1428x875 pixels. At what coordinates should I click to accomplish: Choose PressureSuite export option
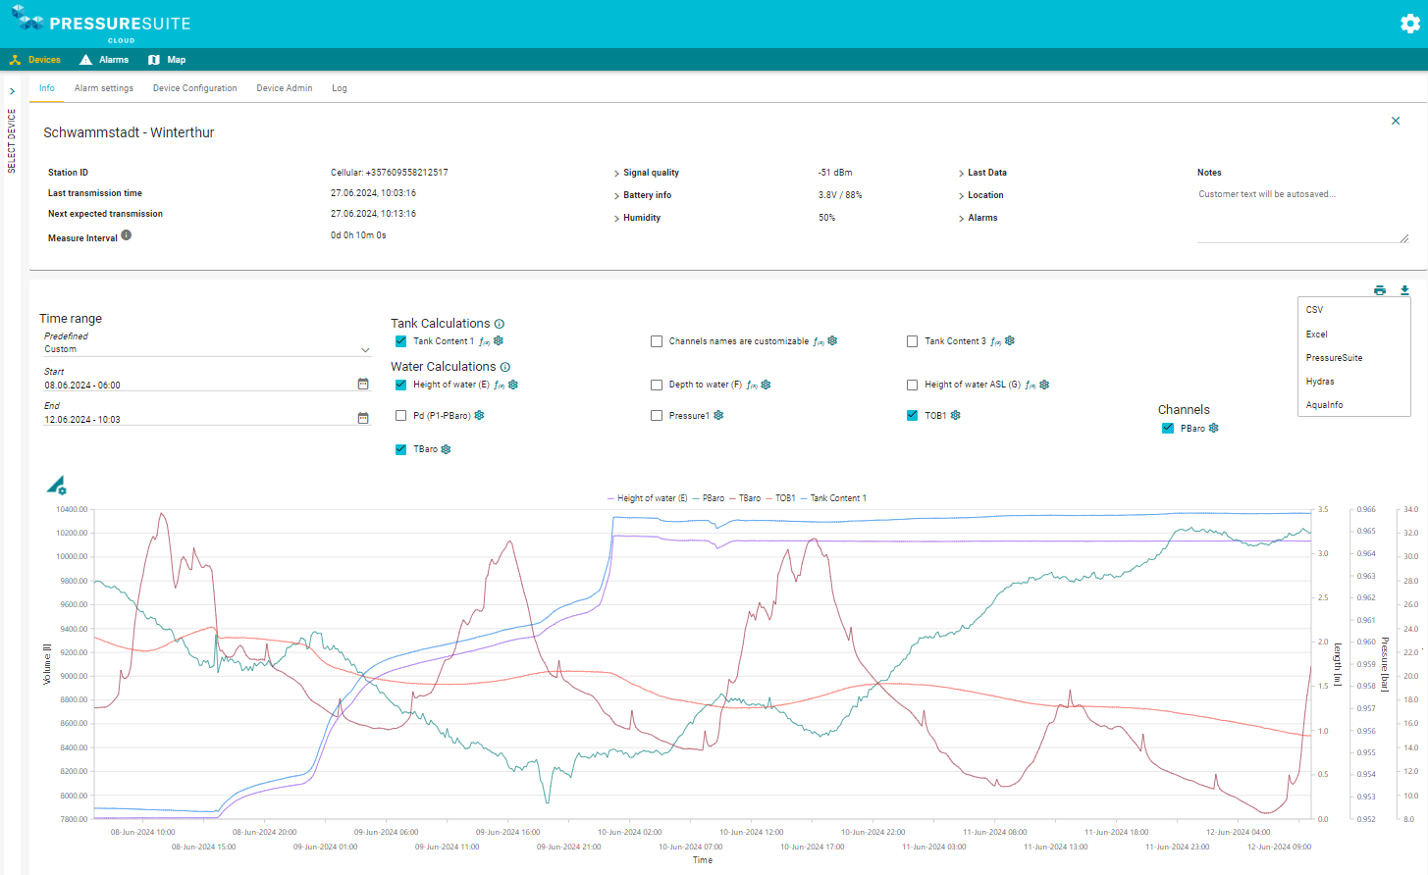(x=1354, y=358)
